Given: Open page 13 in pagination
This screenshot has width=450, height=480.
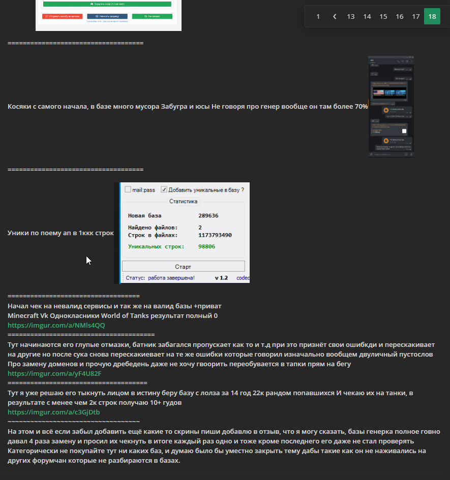Looking at the screenshot, I should 351,17.
